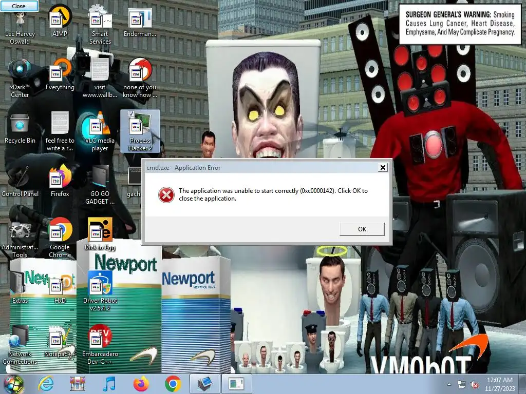Close the Application Error dialog with its X
The height and width of the screenshot is (394, 526).
[383, 168]
